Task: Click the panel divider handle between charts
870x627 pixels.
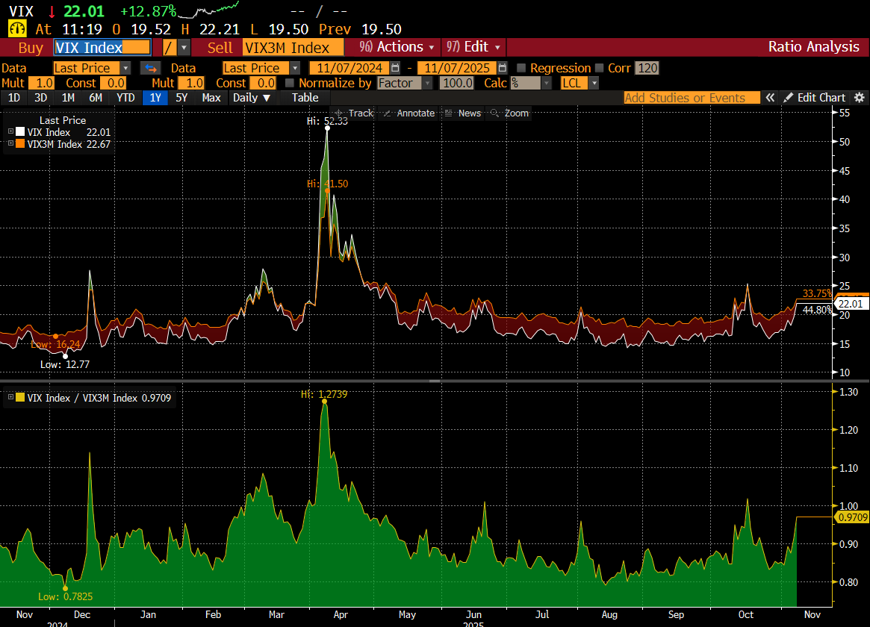Action: coord(435,381)
